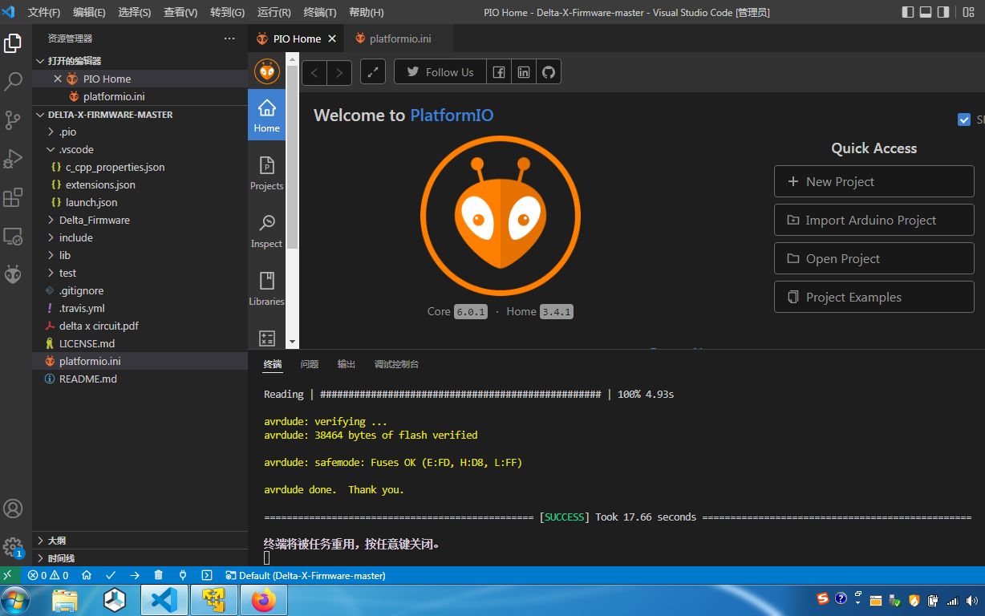Open the explorer more actions ellipsis
Image resolution: width=985 pixels, height=616 pixels.
click(229, 38)
